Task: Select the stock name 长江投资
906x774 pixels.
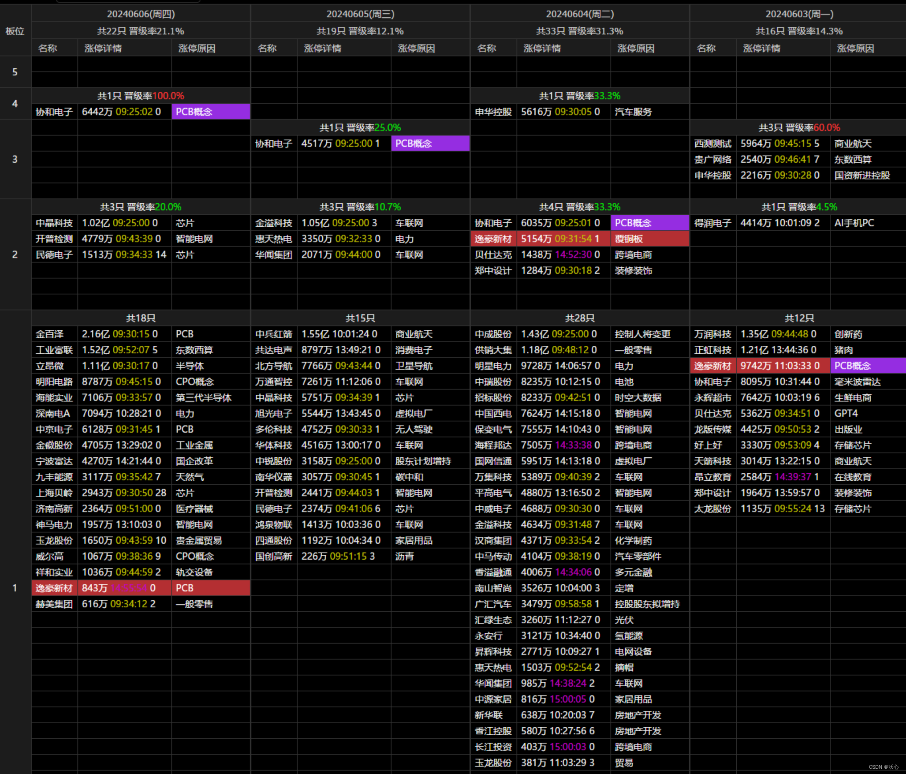Action: (493, 747)
